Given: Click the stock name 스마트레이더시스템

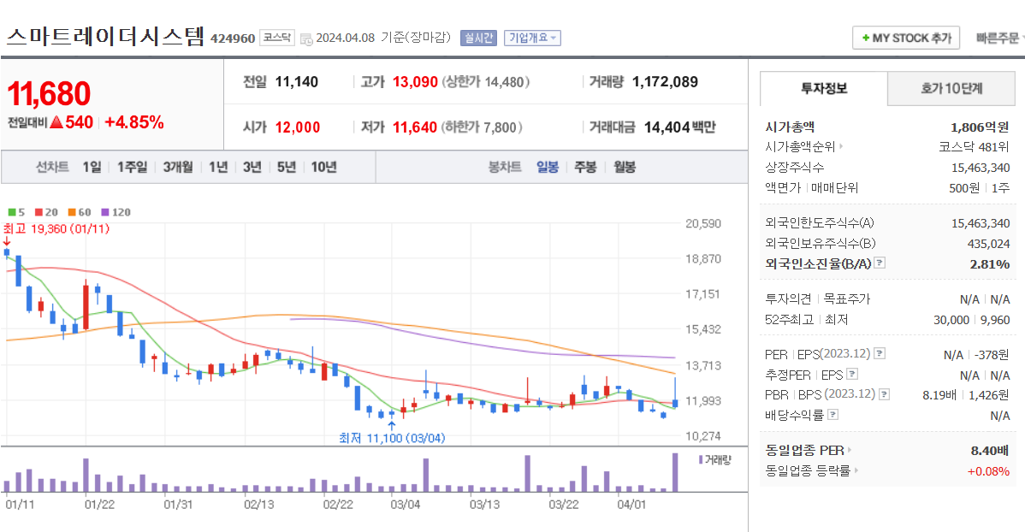Looking at the screenshot, I should pyautogui.click(x=106, y=36).
